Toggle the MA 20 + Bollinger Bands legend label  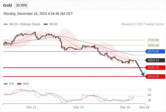tap(25, 24)
